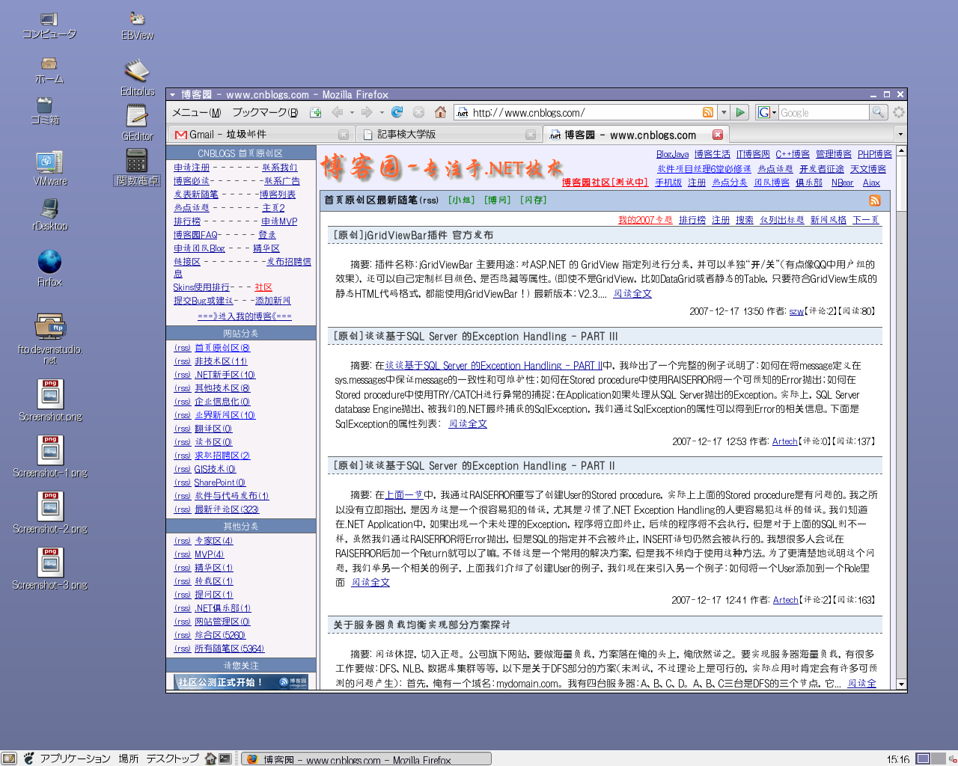The height and width of the screenshot is (766, 958).
Task: Click the search magnifier icon
Action: tap(879, 112)
